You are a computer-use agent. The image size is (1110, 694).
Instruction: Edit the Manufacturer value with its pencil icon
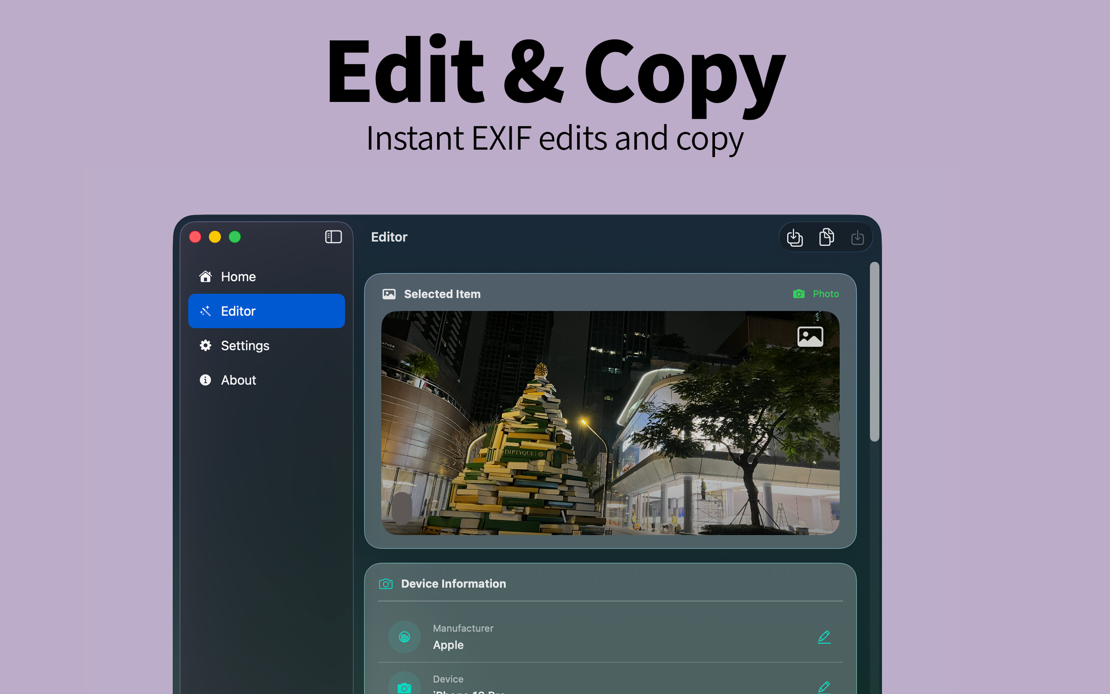point(824,637)
